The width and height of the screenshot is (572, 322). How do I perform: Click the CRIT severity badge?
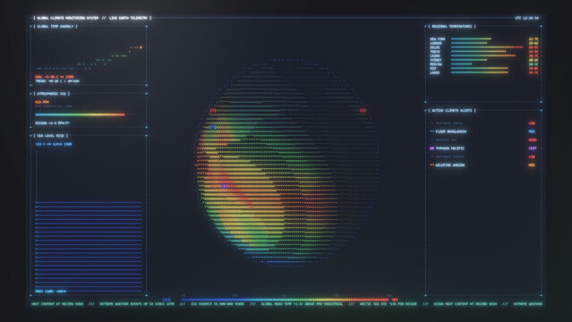coord(533,148)
